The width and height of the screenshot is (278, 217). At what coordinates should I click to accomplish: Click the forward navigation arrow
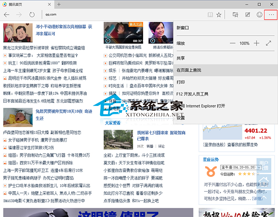click(19, 15)
